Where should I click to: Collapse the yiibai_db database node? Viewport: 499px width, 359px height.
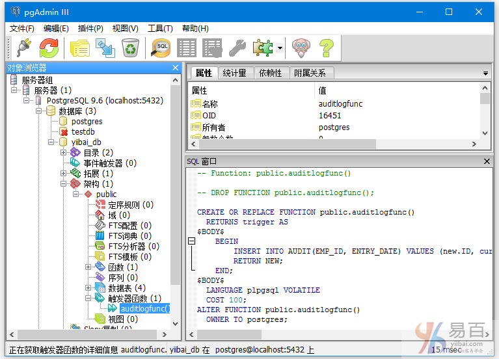click(x=51, y=142)
